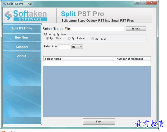Expand the MB size unit dropdown
This screenshot has height=132, width=167.
pos(77,47)
